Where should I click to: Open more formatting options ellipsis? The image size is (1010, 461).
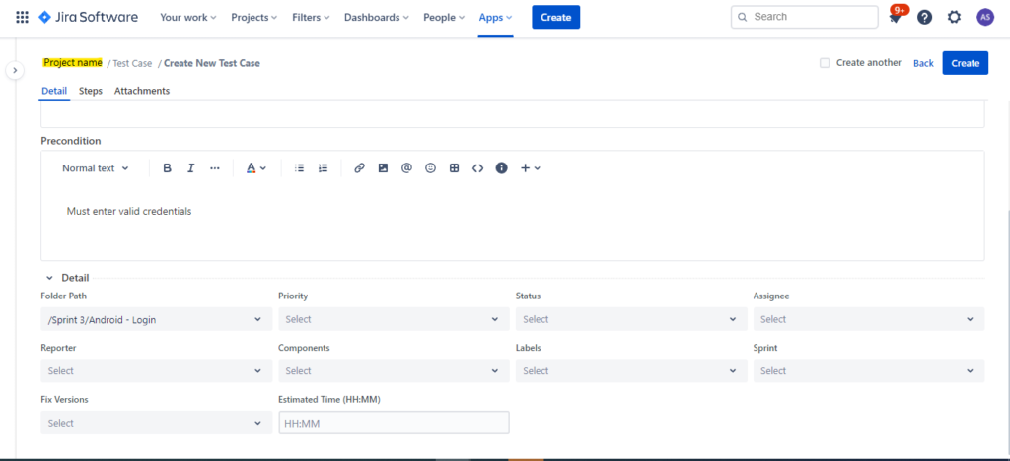pos(215,167)
